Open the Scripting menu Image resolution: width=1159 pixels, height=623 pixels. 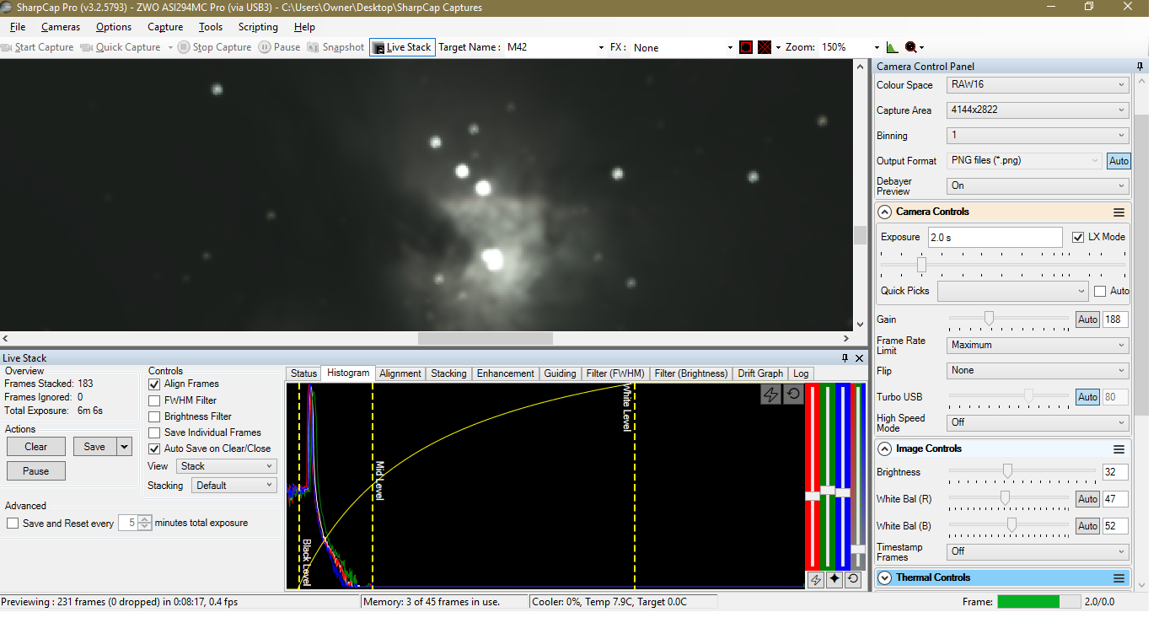pyautogui.click(x=258, y=27)
